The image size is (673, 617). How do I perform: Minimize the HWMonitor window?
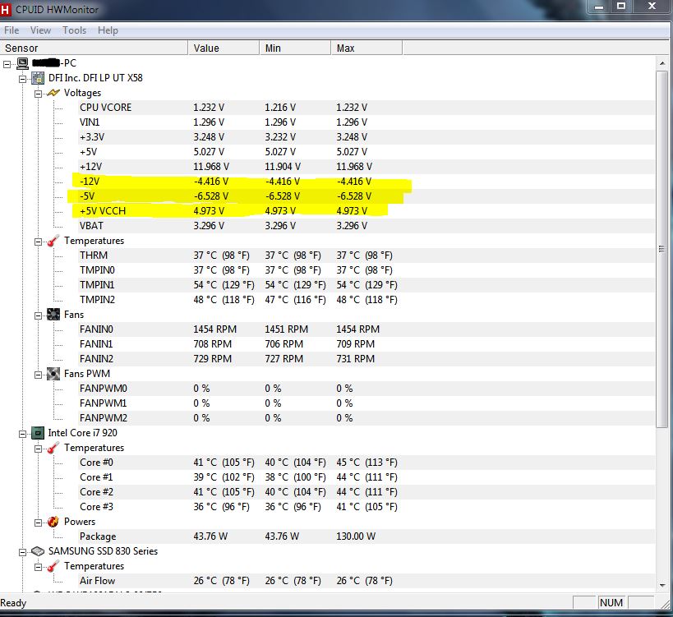click(x=599, y=7)
